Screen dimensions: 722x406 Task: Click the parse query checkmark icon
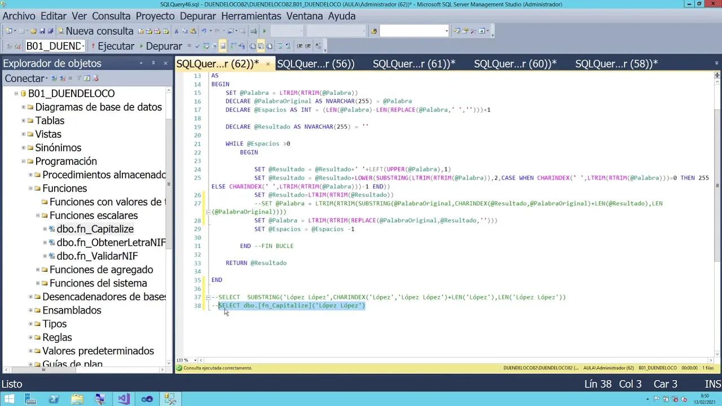[x=197, y=46]
